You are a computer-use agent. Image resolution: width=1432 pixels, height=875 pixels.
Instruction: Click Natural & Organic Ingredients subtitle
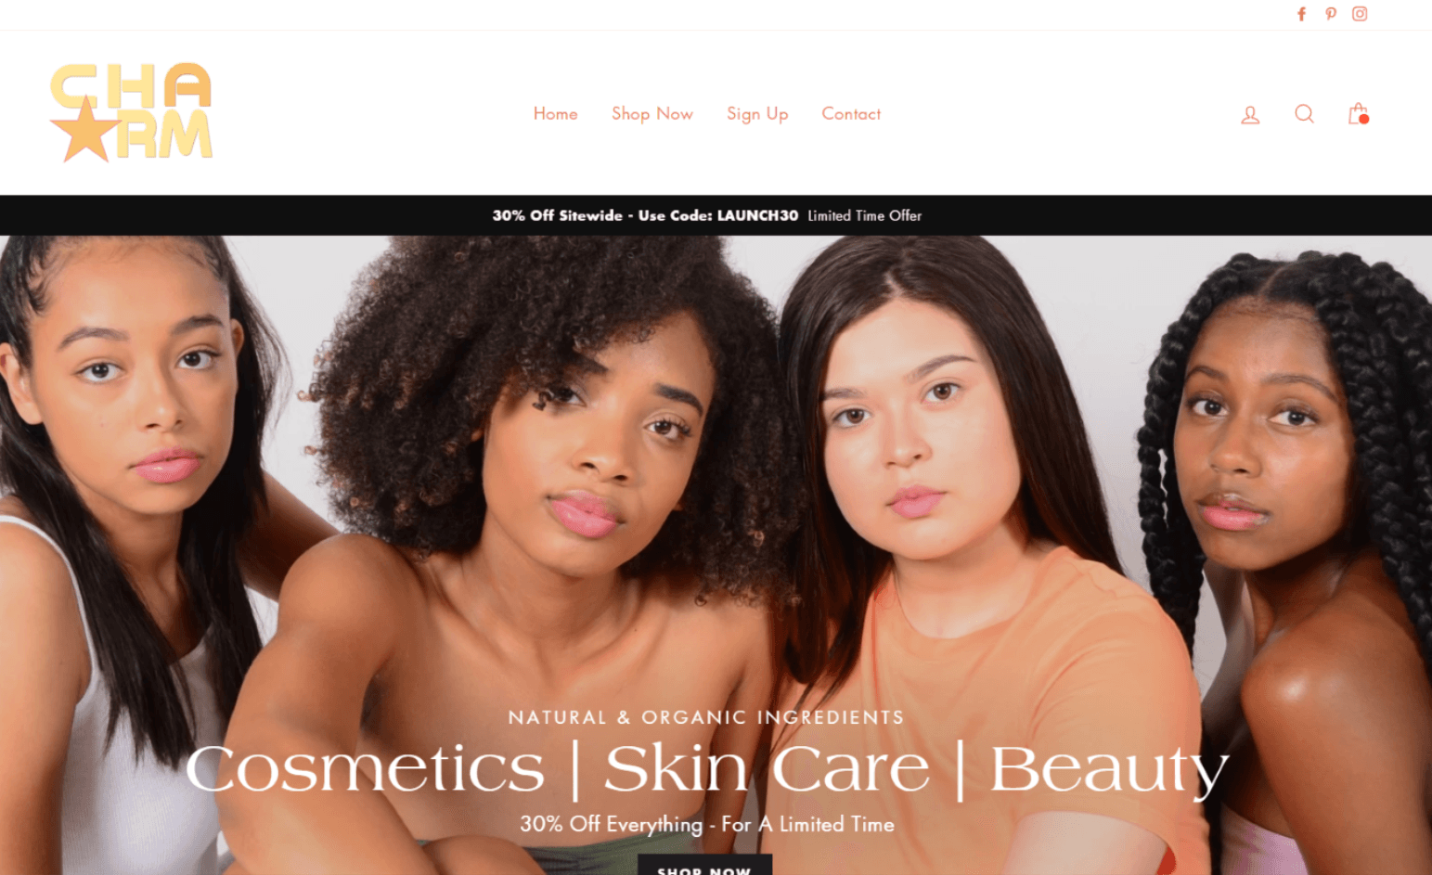pos(706,717)
